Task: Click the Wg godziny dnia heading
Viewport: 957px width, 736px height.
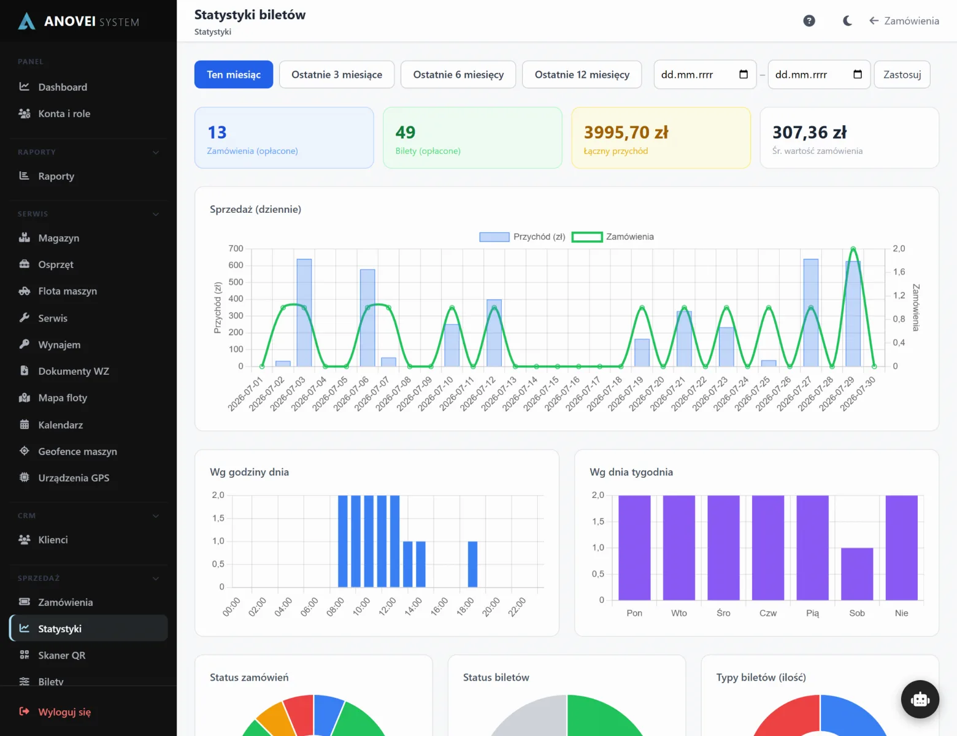Action: pyautogui.click(x=249, y=472)
